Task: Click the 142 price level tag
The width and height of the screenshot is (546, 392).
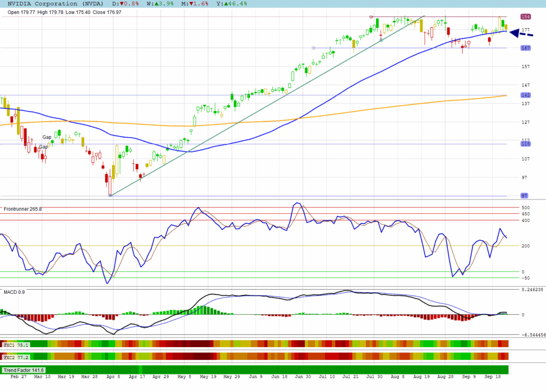Action: tap(525, 95)
